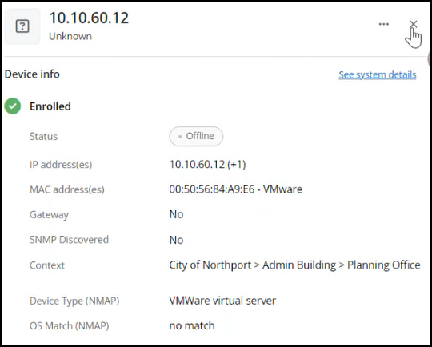The width and height of the screenshot is (432, 347).
Task: Click the Offline status badge
Action: pyautogui.click(x=196, y=136)
